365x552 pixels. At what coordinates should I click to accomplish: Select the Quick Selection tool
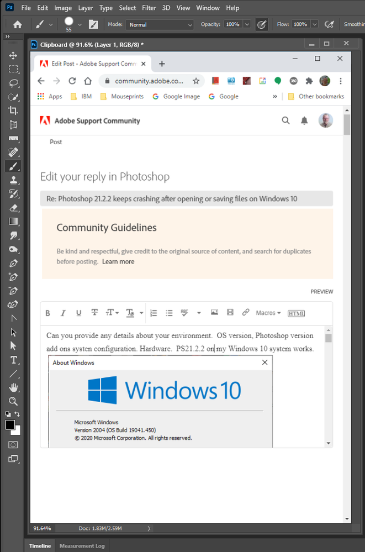[x=13, y=97]
